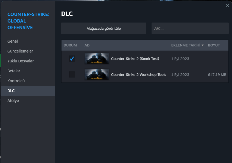Open the Atölye section
Screen dimensions: 232x163
point(28,101)
